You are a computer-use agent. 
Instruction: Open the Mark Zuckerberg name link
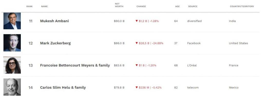tap(55, 43)
